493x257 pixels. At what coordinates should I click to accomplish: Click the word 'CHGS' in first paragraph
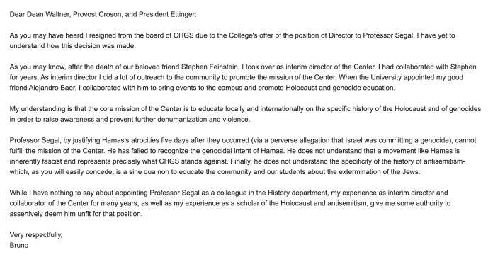(x=183, y=35)
